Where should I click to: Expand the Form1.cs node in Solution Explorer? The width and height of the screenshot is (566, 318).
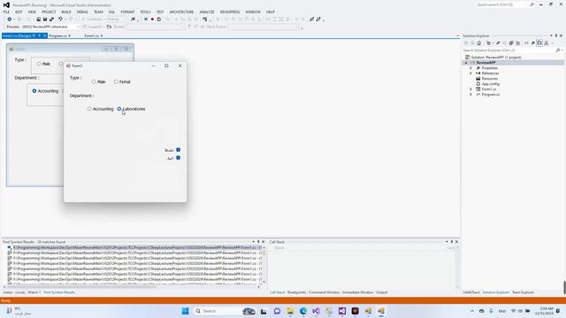coord(470,89)
